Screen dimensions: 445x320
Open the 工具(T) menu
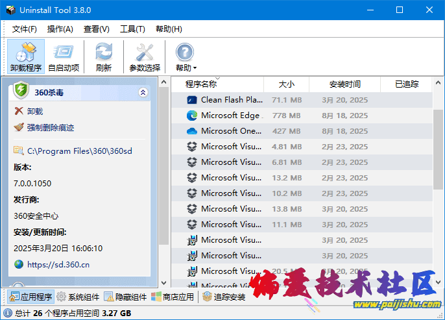pos(132,29)
